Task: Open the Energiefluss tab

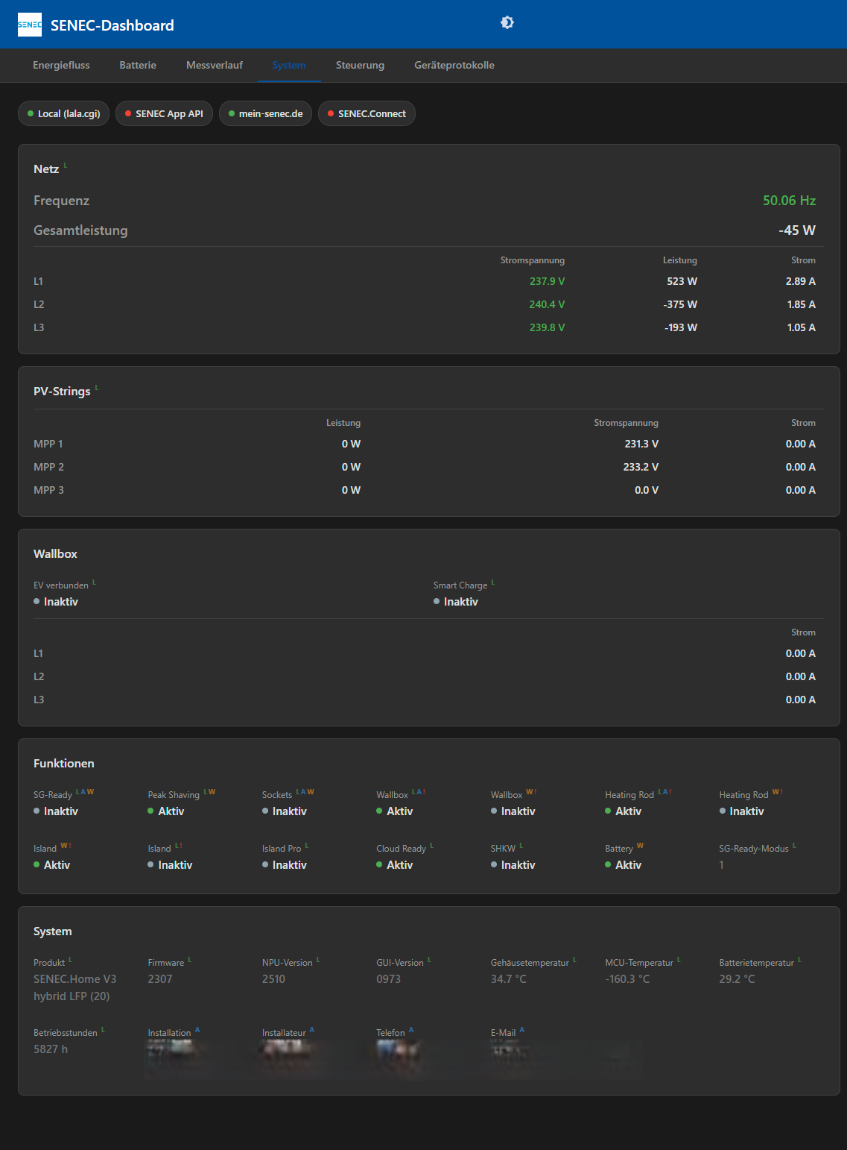Action: pyautogui.click(x=61, y=66)
